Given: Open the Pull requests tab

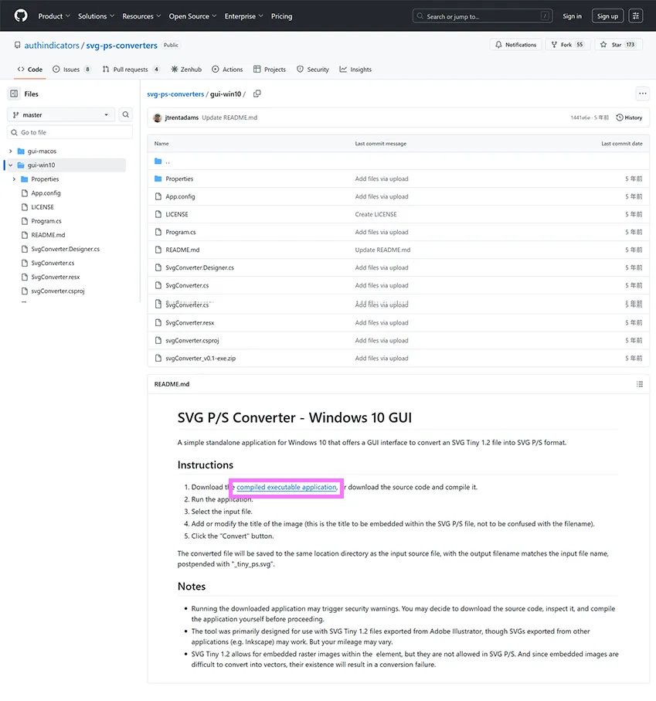Looking at the screenshot, I should pyautogui.click(x=131, y=70).
